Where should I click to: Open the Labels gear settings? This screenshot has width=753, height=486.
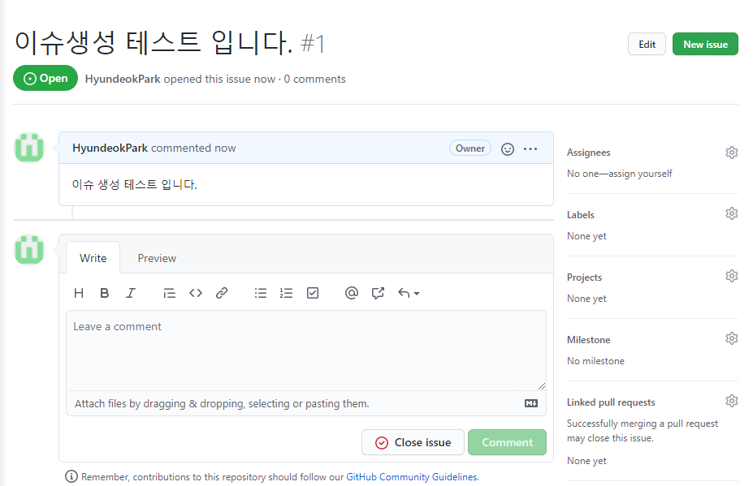click(731, 213)
